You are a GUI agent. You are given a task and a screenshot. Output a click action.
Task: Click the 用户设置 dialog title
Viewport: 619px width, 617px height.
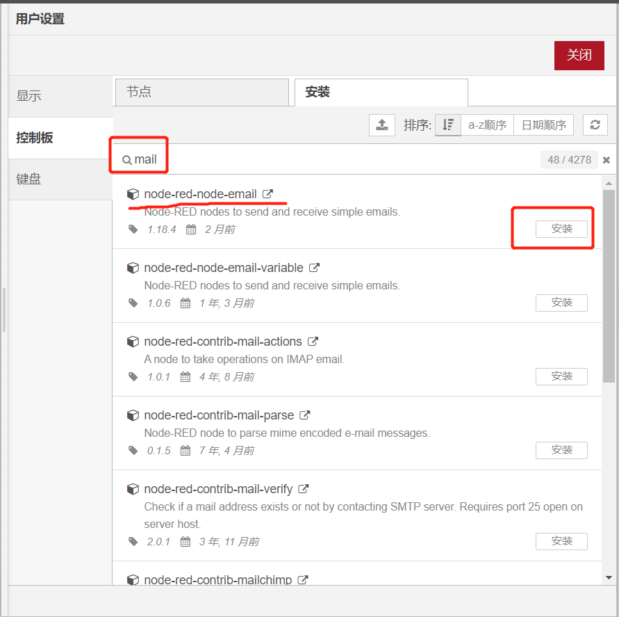click(x=40, y=19)
